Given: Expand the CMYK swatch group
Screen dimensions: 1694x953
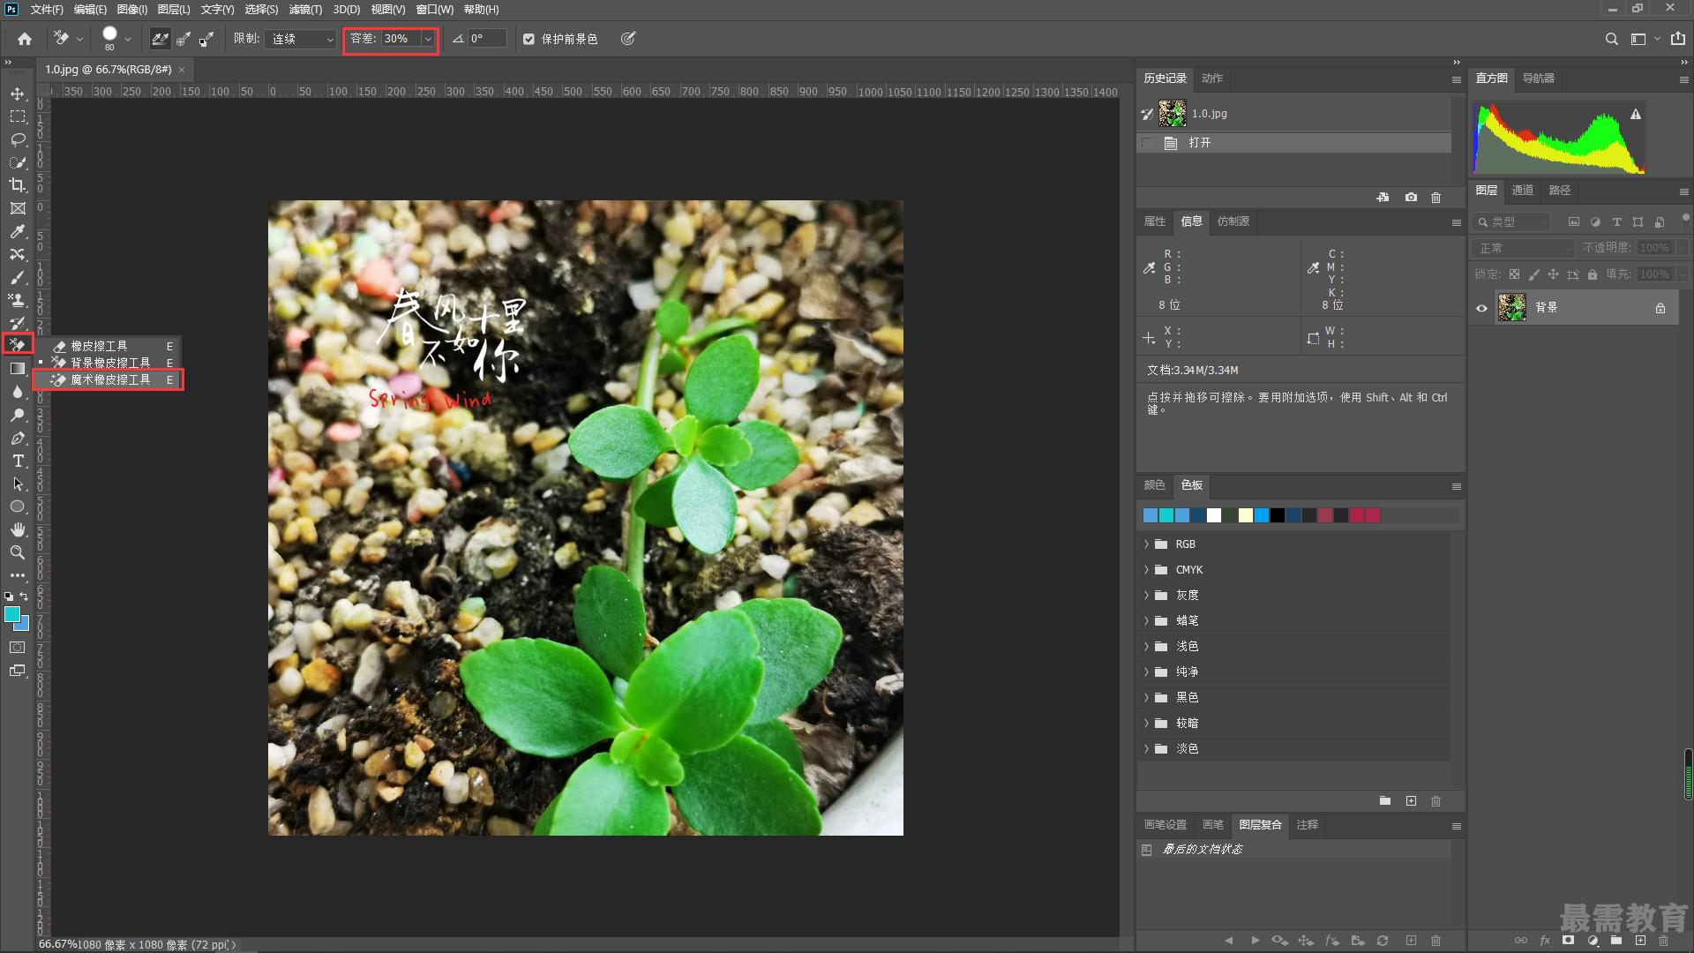Looking at the screenshot, I should tap(1146, 570).
